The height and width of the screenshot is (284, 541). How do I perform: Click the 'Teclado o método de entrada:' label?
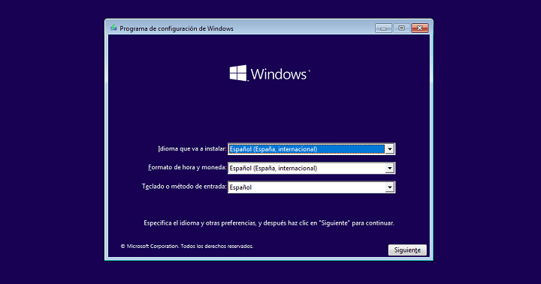(184, 187)
